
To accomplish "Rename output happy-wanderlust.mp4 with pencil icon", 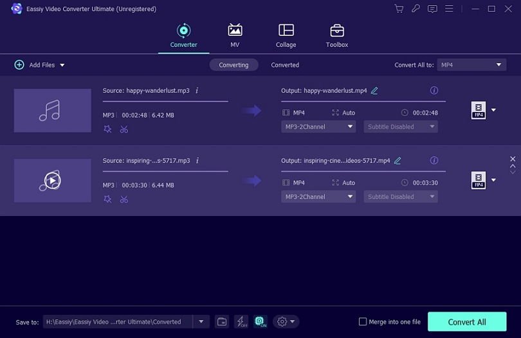I will [374, 91].
